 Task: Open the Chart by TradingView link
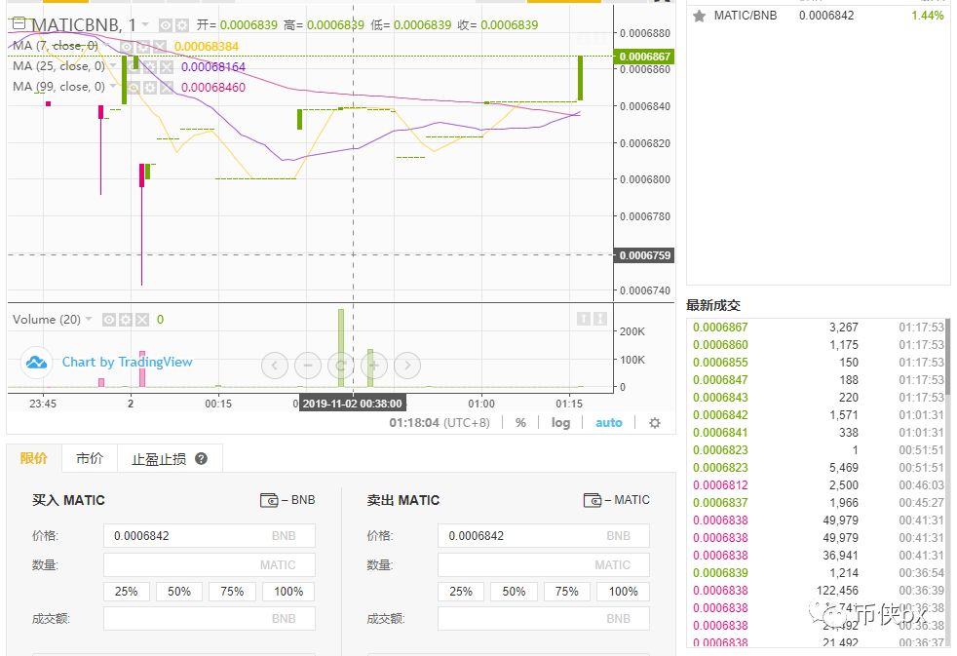(127, 362)
